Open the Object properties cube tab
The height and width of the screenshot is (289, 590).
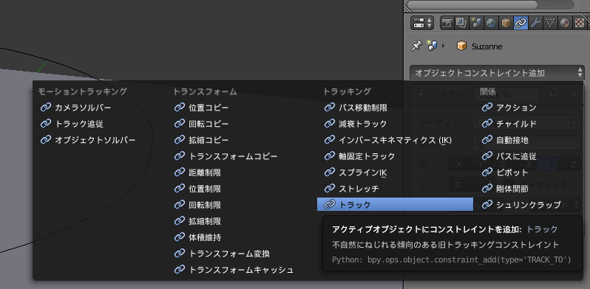[506, 24]
